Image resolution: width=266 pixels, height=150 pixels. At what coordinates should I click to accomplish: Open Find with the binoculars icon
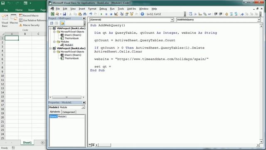(85, 14)
